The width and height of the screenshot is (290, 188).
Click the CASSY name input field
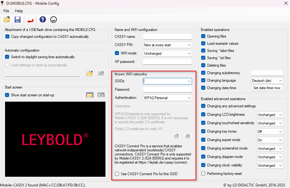[167, 37]
